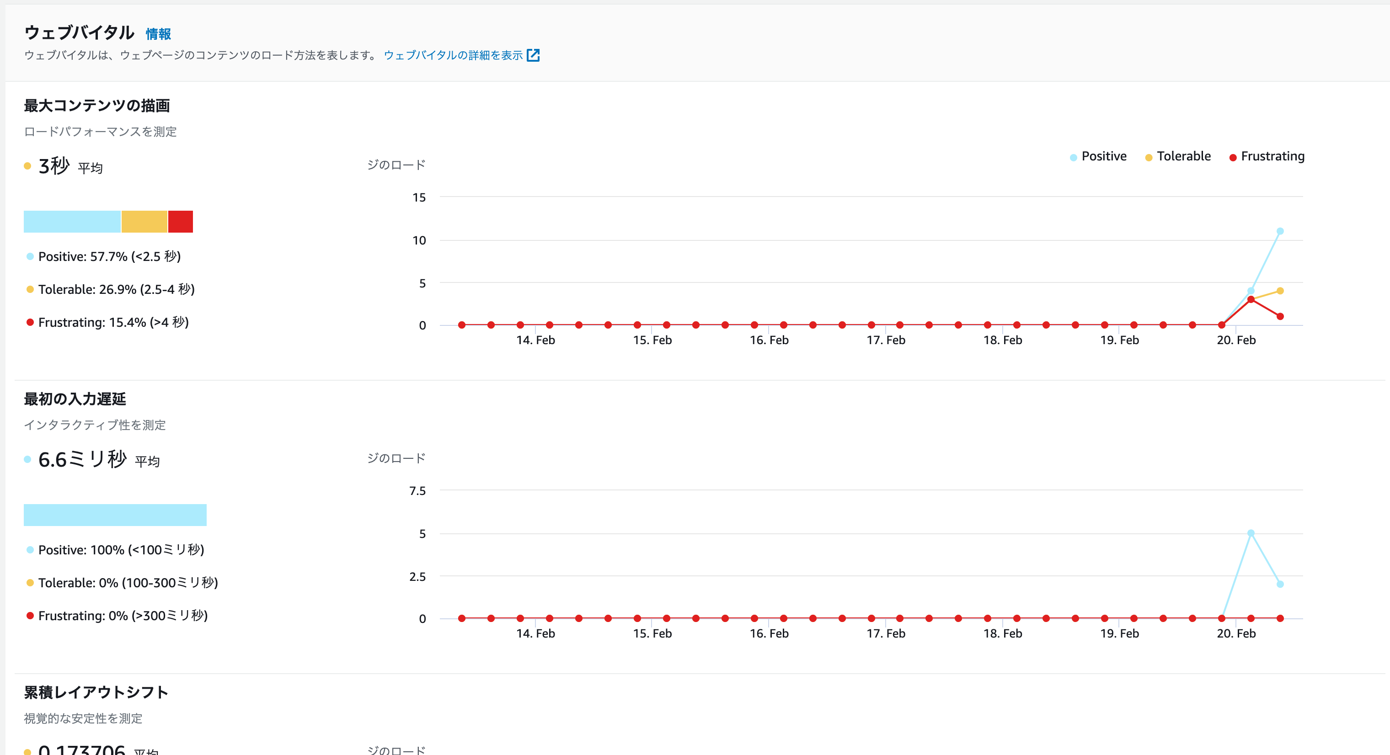Click the 'Tolerable: 0% (100-300ミリ秒)' text
The height and width of the screenshot is (755, 1390).
coord(128,583)
